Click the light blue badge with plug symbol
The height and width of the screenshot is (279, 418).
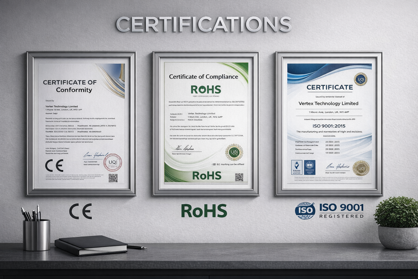[x=296, y=167]
